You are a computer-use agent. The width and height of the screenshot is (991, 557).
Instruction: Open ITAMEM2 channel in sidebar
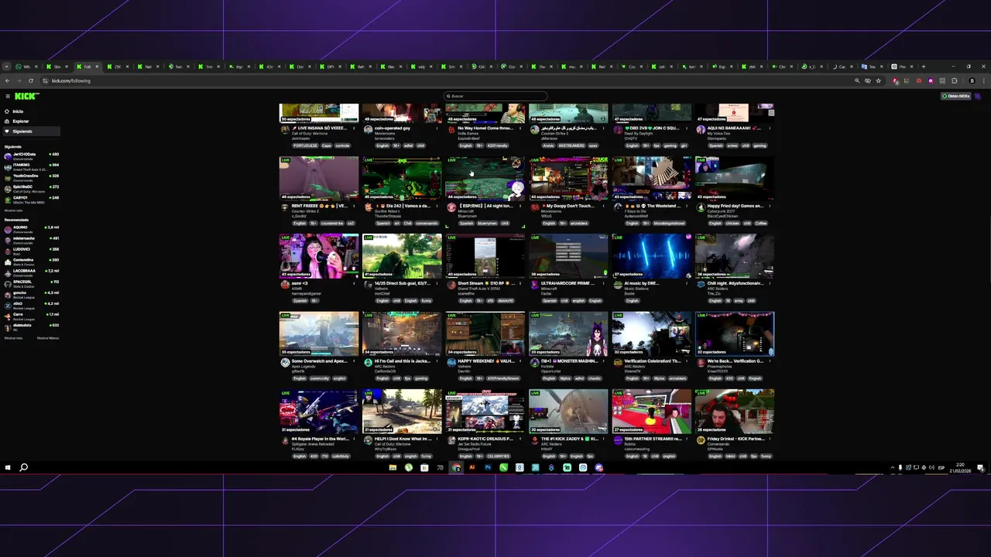point(31,166)
